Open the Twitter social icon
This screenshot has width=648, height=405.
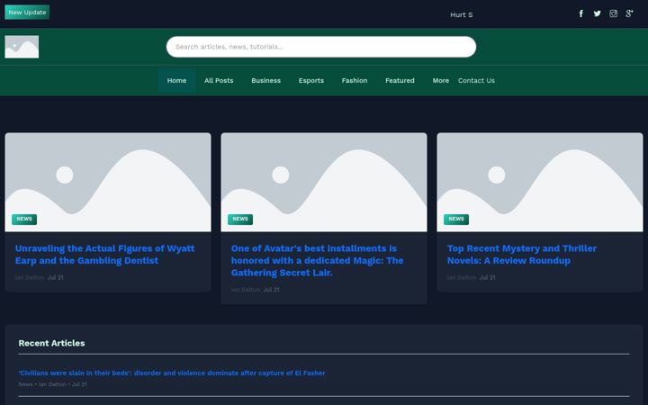pyautogui.click(x=598, y=13)
